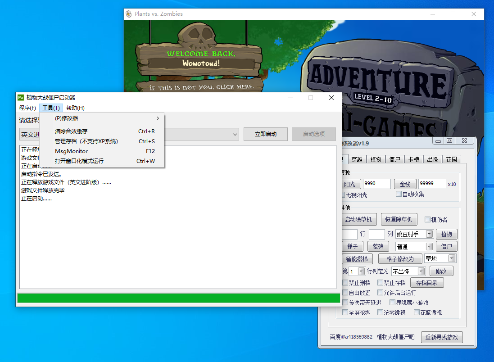Expand the 草地 terrain dropdown
Screen dimensions: 494x362
(452, 258)
